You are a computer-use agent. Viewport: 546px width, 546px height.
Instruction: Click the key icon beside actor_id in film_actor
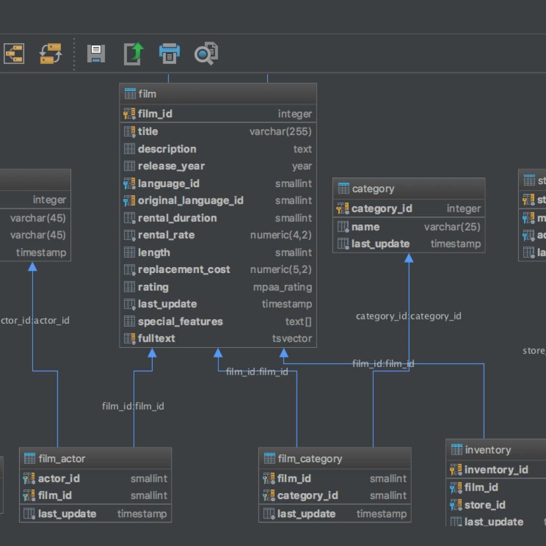28,478
